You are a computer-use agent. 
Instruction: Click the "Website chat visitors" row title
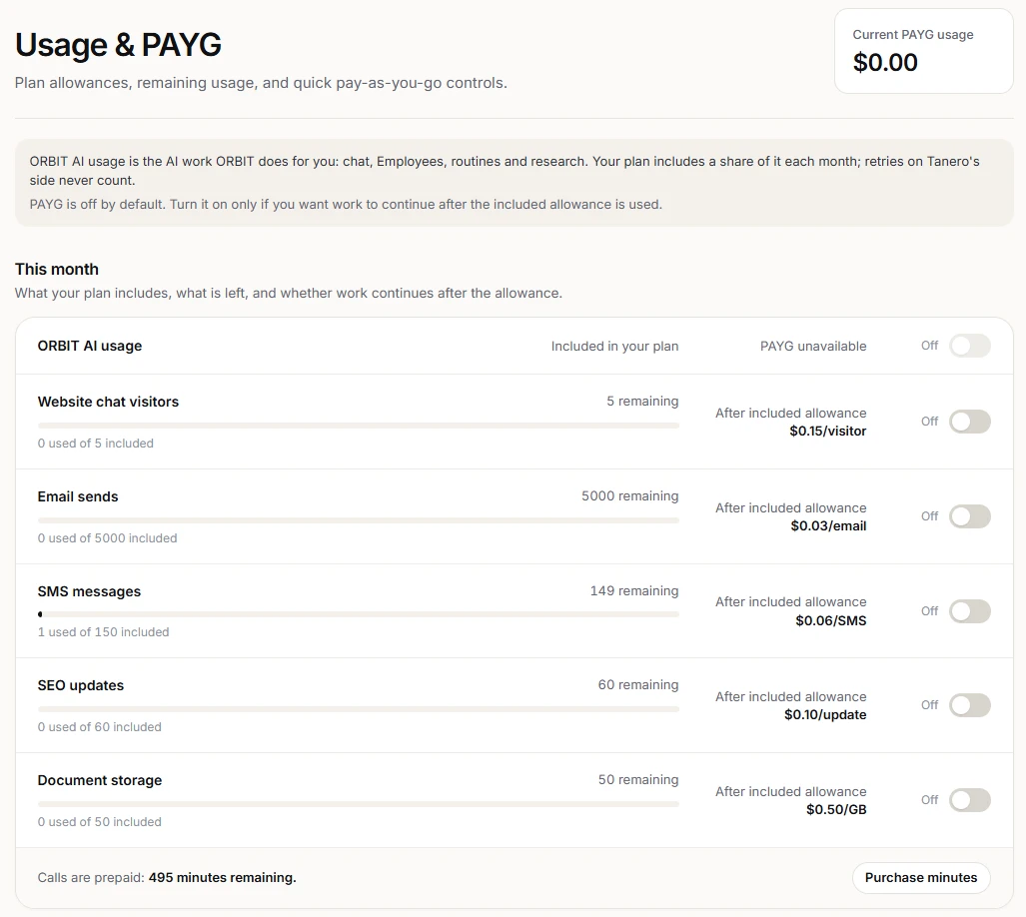(x=108, y=402)
